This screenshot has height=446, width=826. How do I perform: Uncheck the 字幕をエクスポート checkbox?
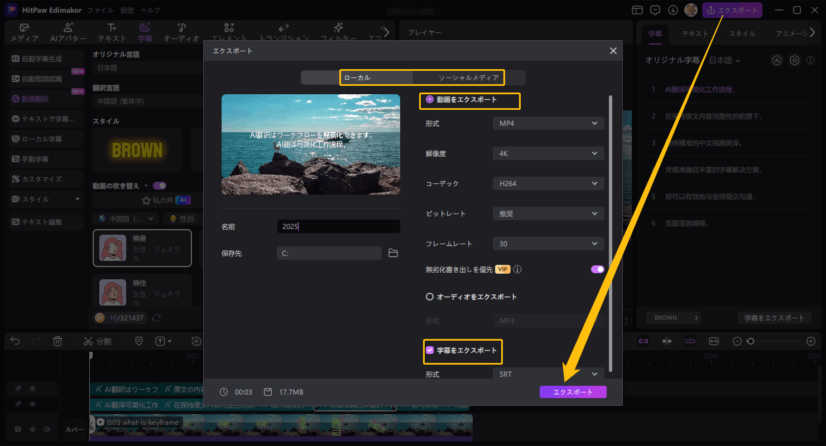[x=430, y=351]
